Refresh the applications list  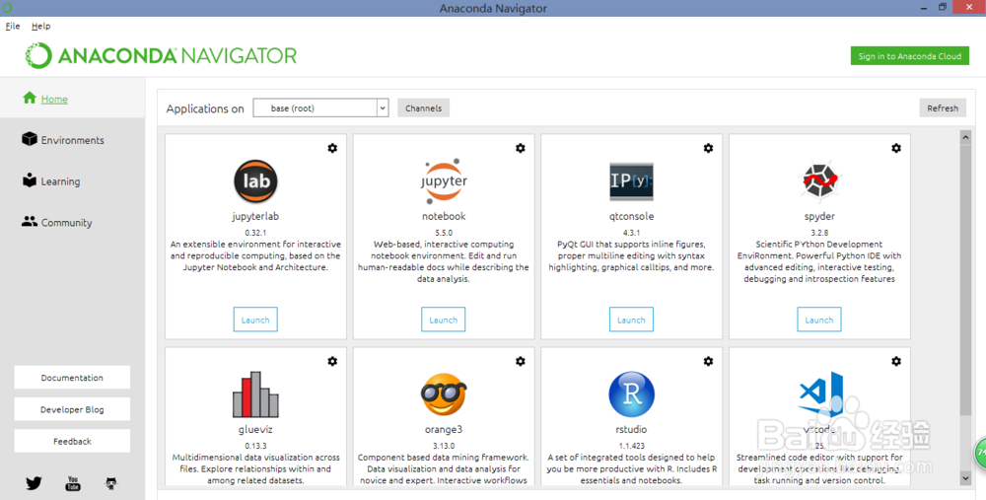(943, 108)
